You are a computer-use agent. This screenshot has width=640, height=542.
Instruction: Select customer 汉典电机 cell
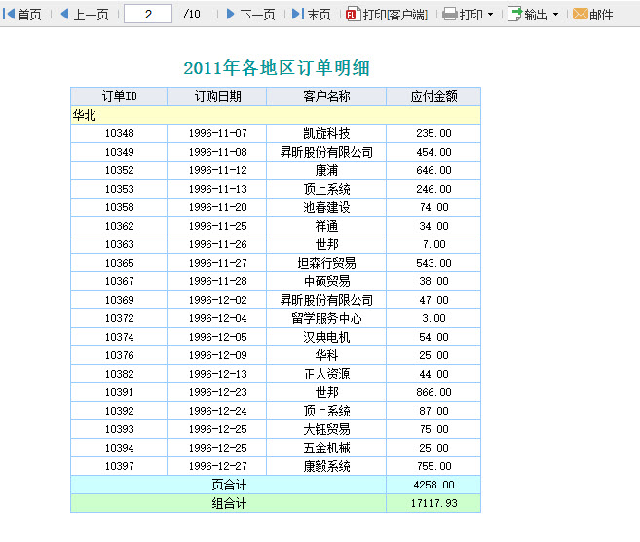pyautogui.click(x=326, y=337)
